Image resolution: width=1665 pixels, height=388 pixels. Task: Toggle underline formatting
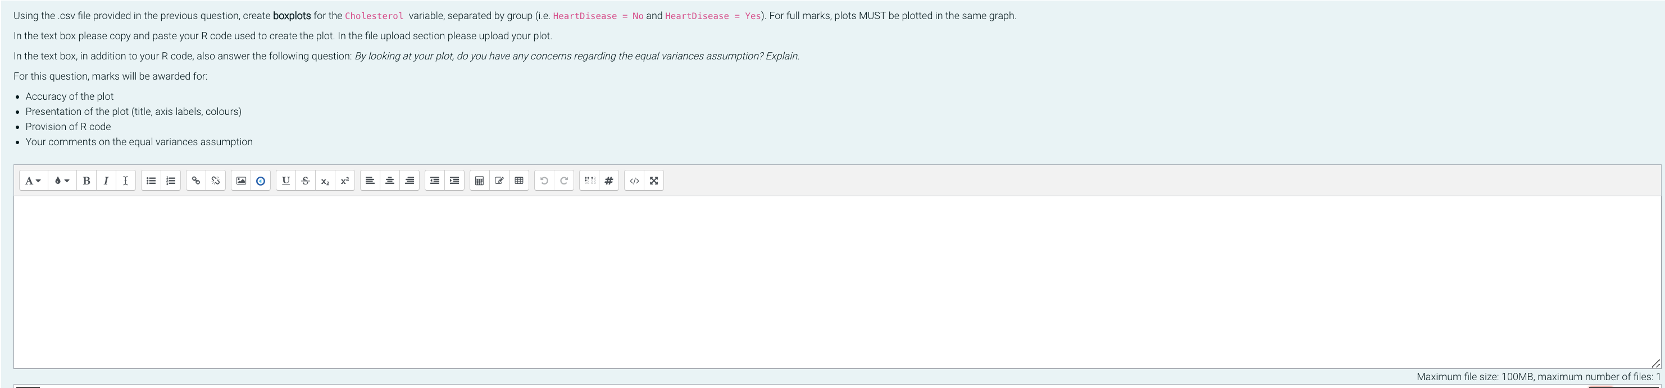click(286, 181)
